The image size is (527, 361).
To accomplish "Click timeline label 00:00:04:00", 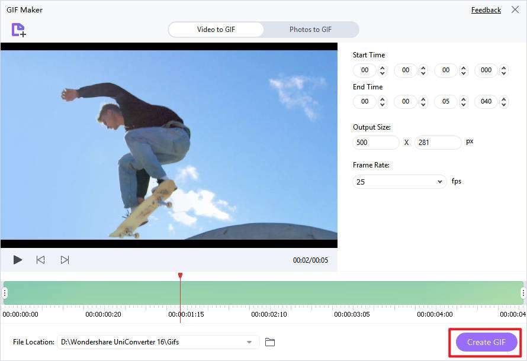I will coord(435,314).
